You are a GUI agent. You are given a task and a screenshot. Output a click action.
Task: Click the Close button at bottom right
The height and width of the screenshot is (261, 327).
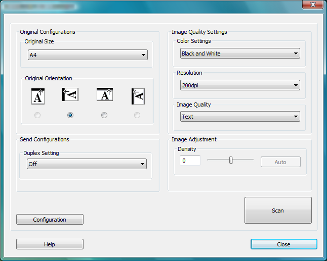coord(284,244)
